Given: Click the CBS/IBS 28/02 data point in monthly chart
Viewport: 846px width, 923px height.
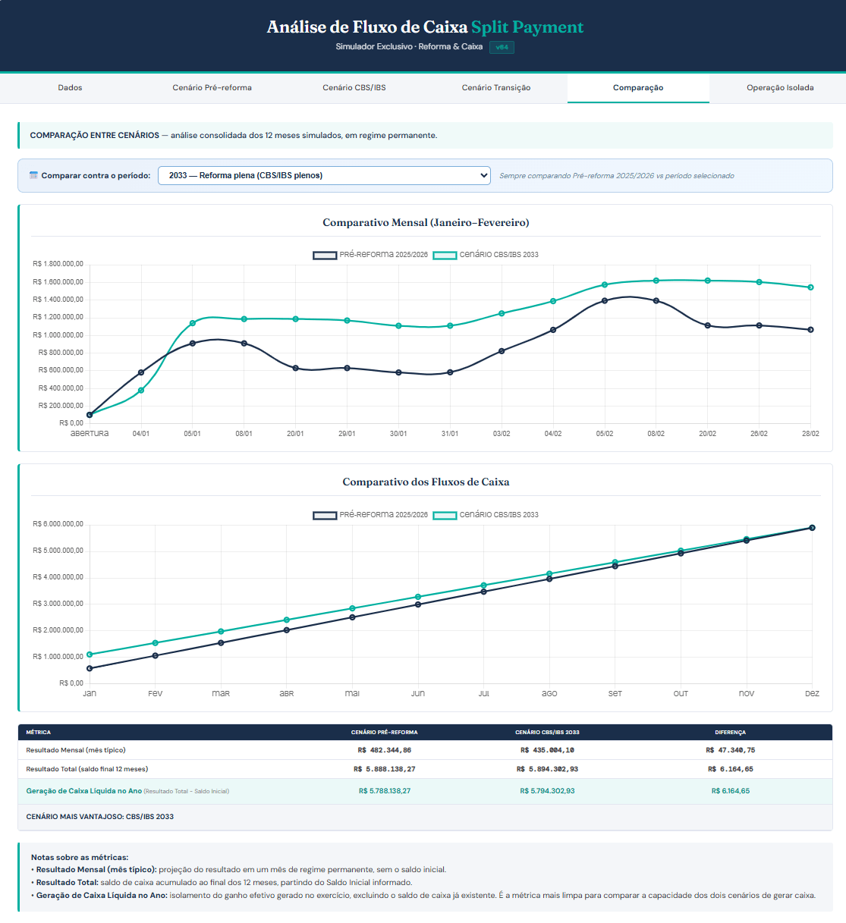Looking at the screenshot, I should coord(810,287).
